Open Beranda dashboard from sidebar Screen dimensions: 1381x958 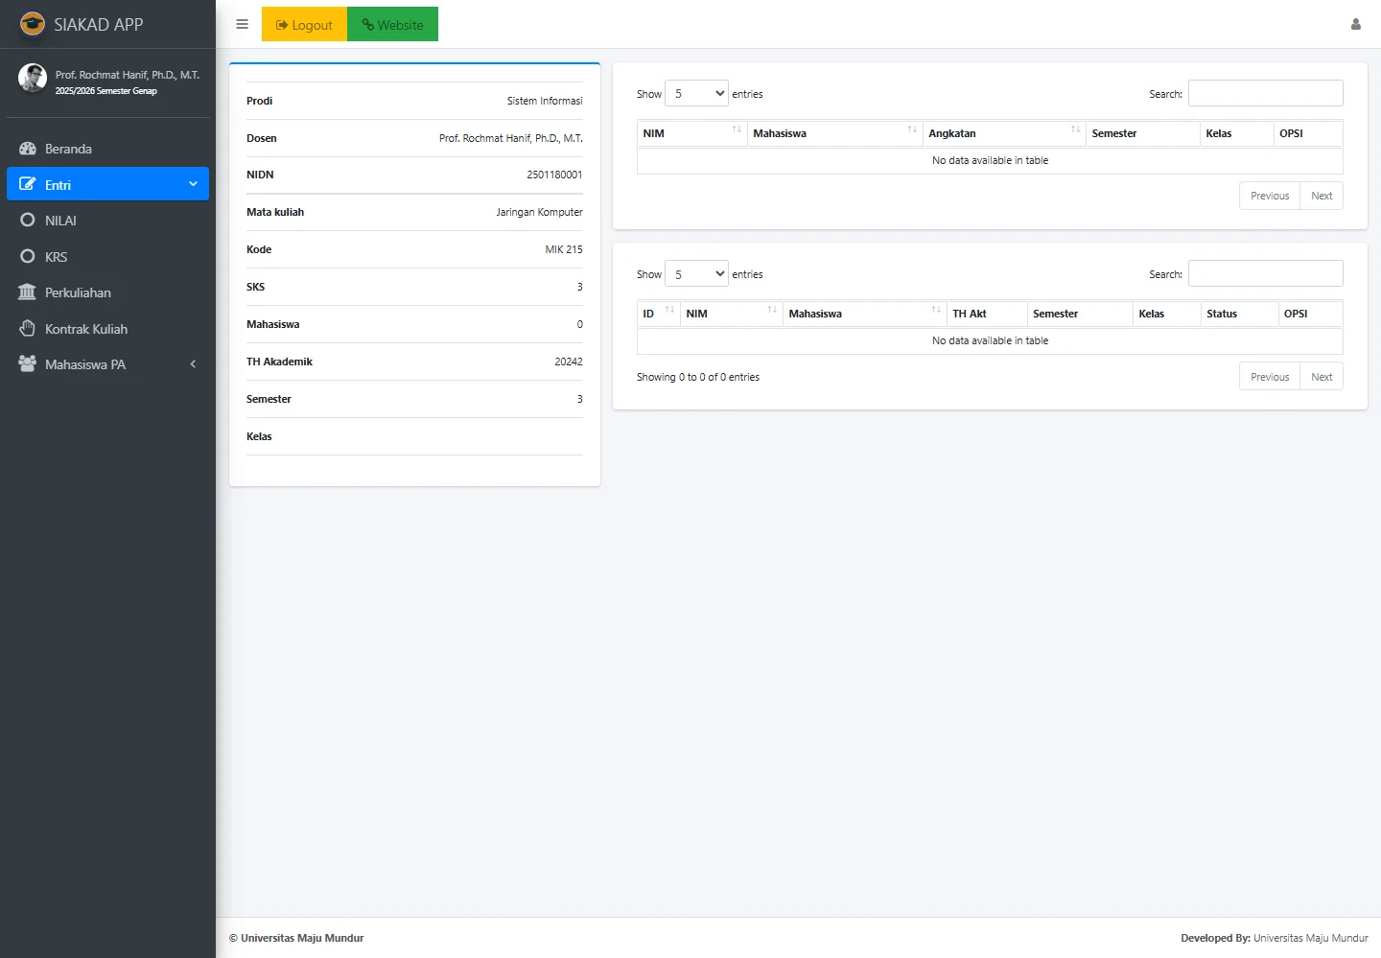pos(68,149)
